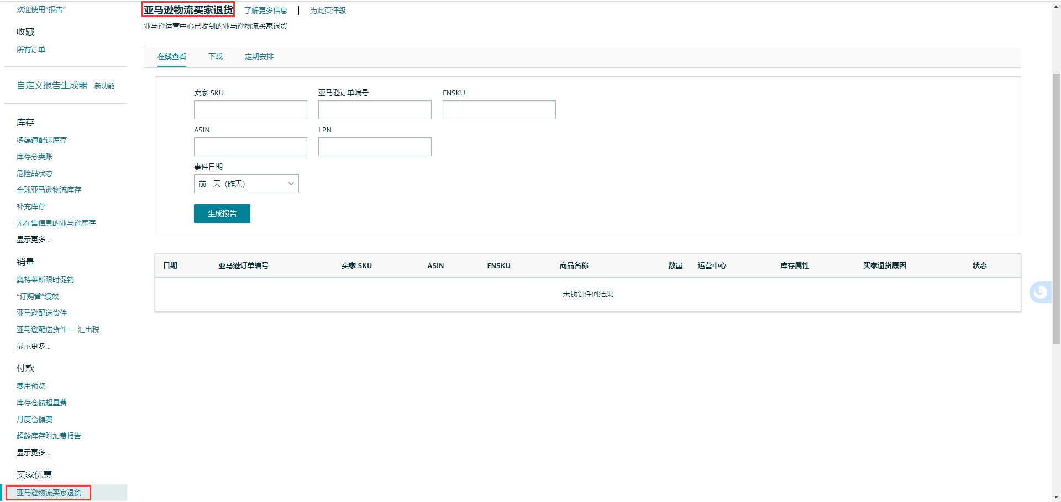Click the 运营中心 column header
The width and height of the screenshot is (1061, 502).
pos(712,265)
